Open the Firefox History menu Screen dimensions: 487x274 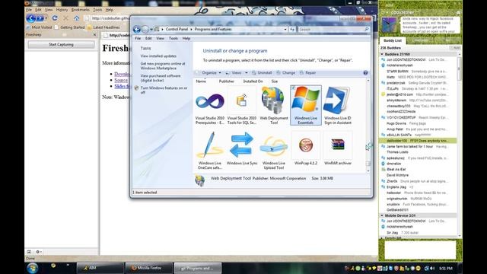coord(62,10)
